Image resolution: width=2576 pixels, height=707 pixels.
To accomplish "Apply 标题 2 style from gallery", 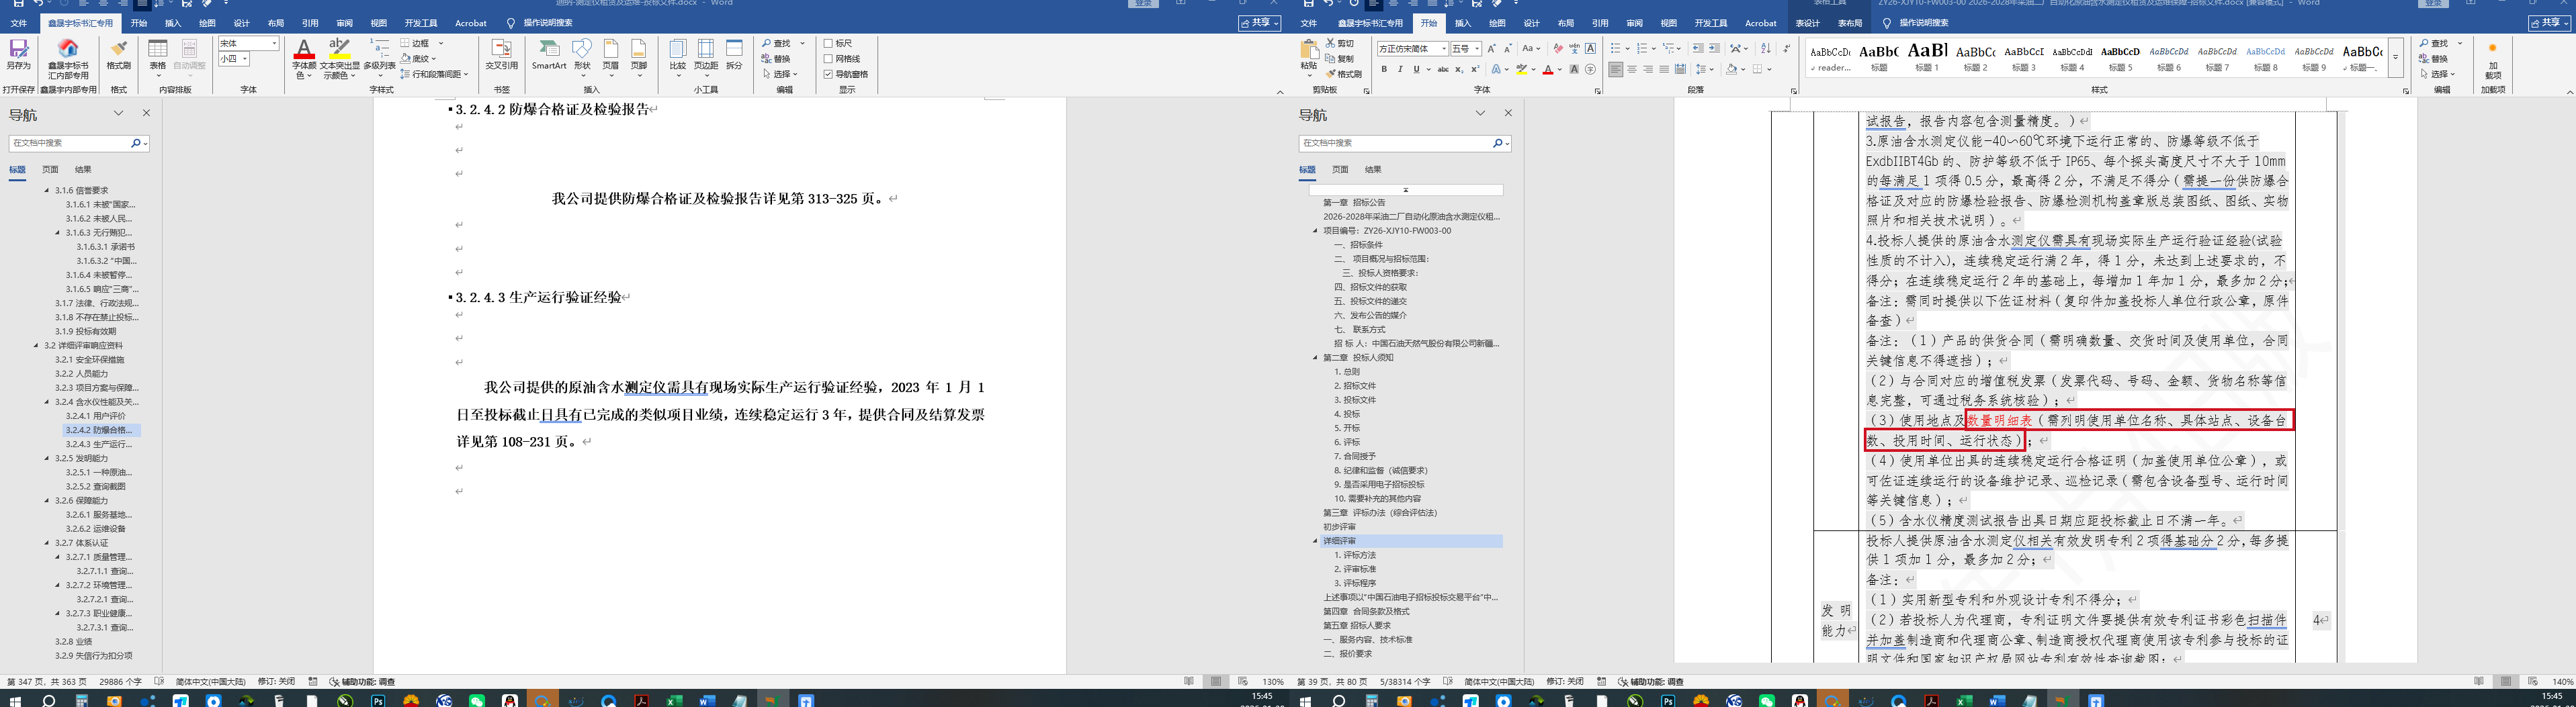I will click(1975, 56).
